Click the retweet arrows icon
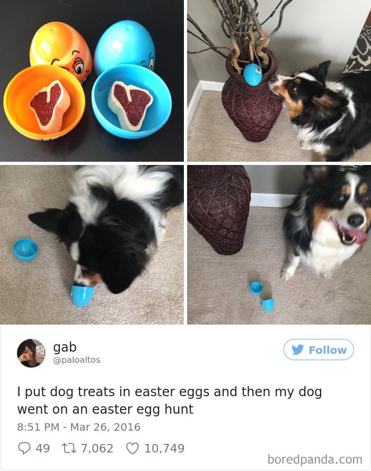This screenshot has height=471, width=371. click(69, 448)
